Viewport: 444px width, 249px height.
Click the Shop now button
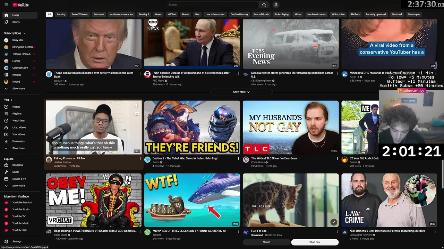click(315, 242)
